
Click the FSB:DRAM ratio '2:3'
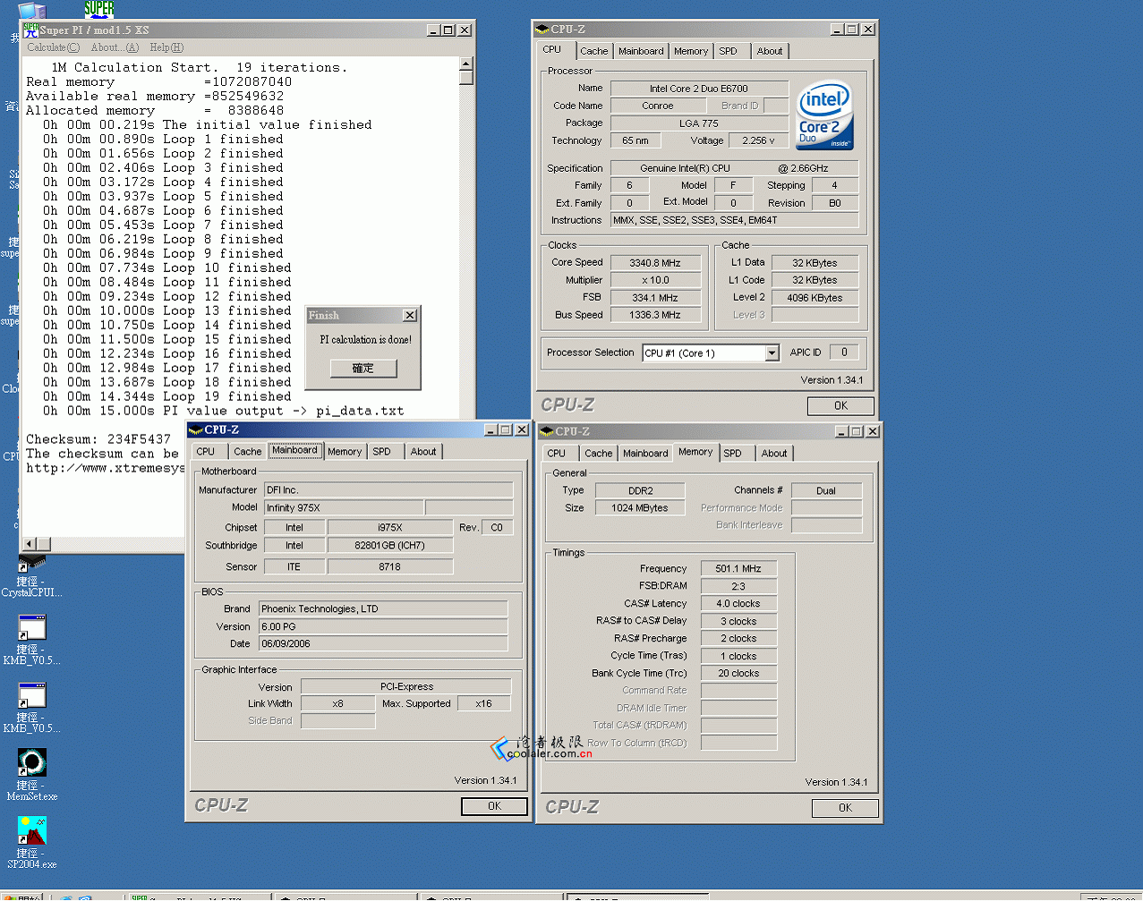click(738, 586)
